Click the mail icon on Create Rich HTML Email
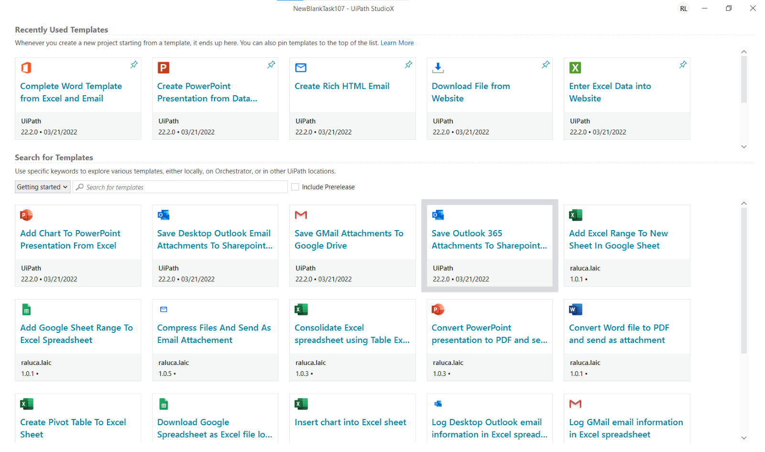 tap(301, 68)
